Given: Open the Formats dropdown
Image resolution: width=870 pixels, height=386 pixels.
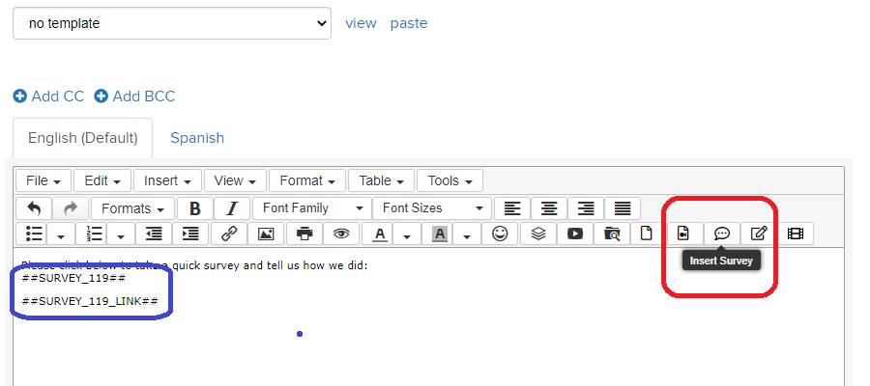Looking at the screenshot, I should (133, 208).
